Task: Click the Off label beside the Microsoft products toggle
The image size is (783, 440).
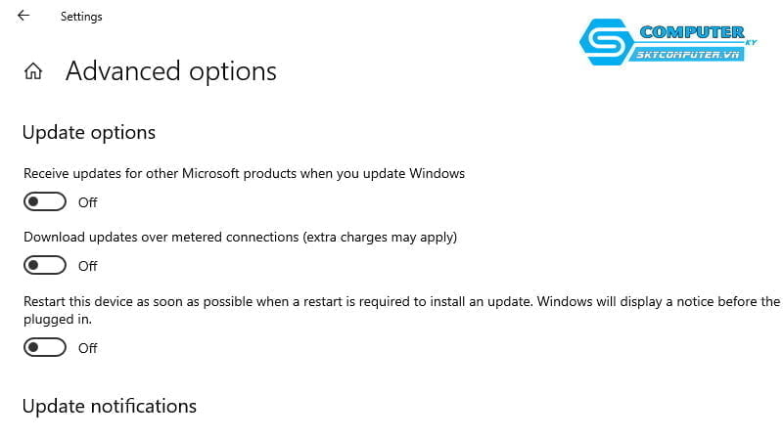Action: (x=88, y=202)
